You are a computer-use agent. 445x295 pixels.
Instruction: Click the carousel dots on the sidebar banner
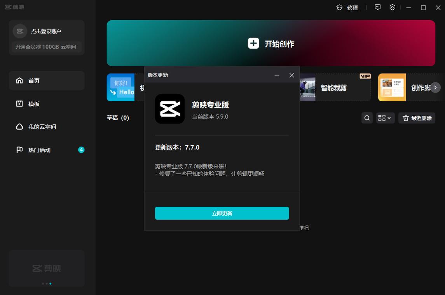pos(47,284)
